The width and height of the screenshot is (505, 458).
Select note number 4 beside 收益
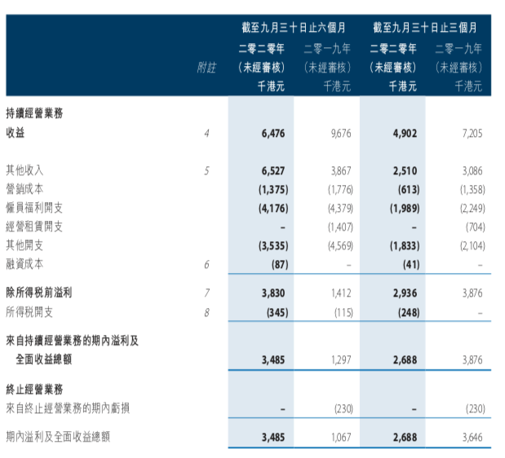tap(207, 132)
